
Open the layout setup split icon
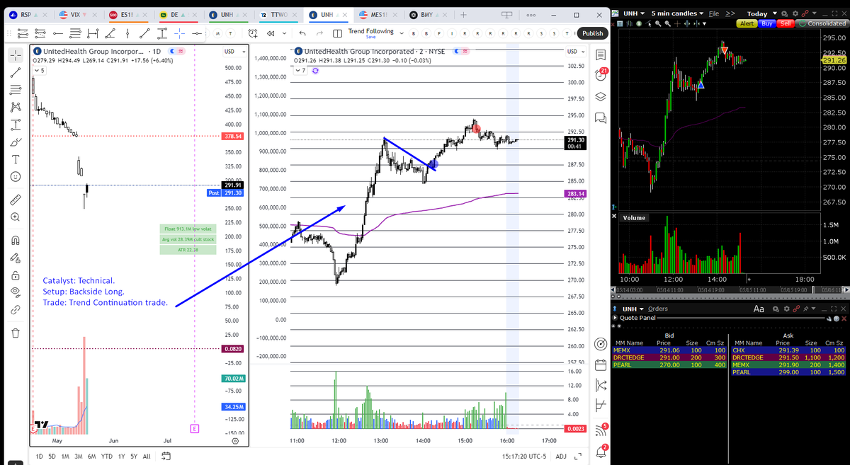click(338, 33)
